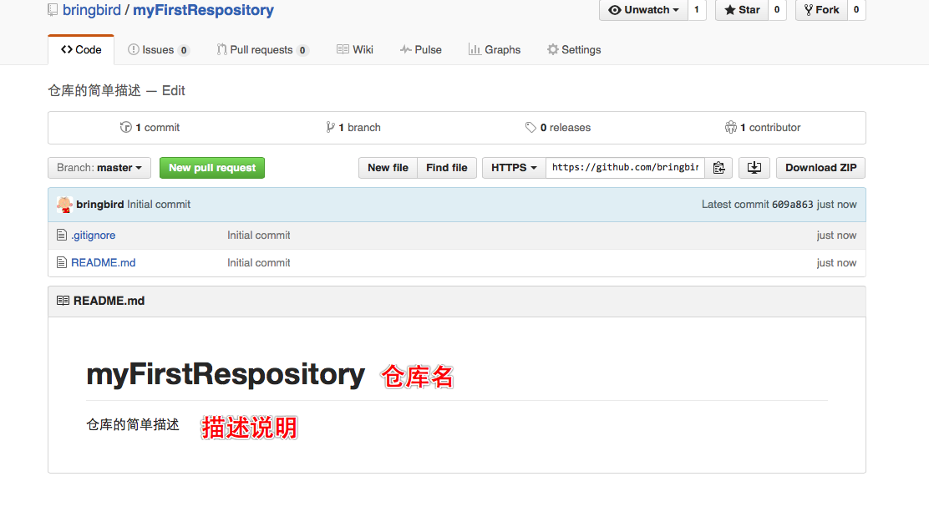Screen dimensions: 929x517
Task: Click the stargazers count beside Star
Action: pyautogui.click(x=777, y=10)
